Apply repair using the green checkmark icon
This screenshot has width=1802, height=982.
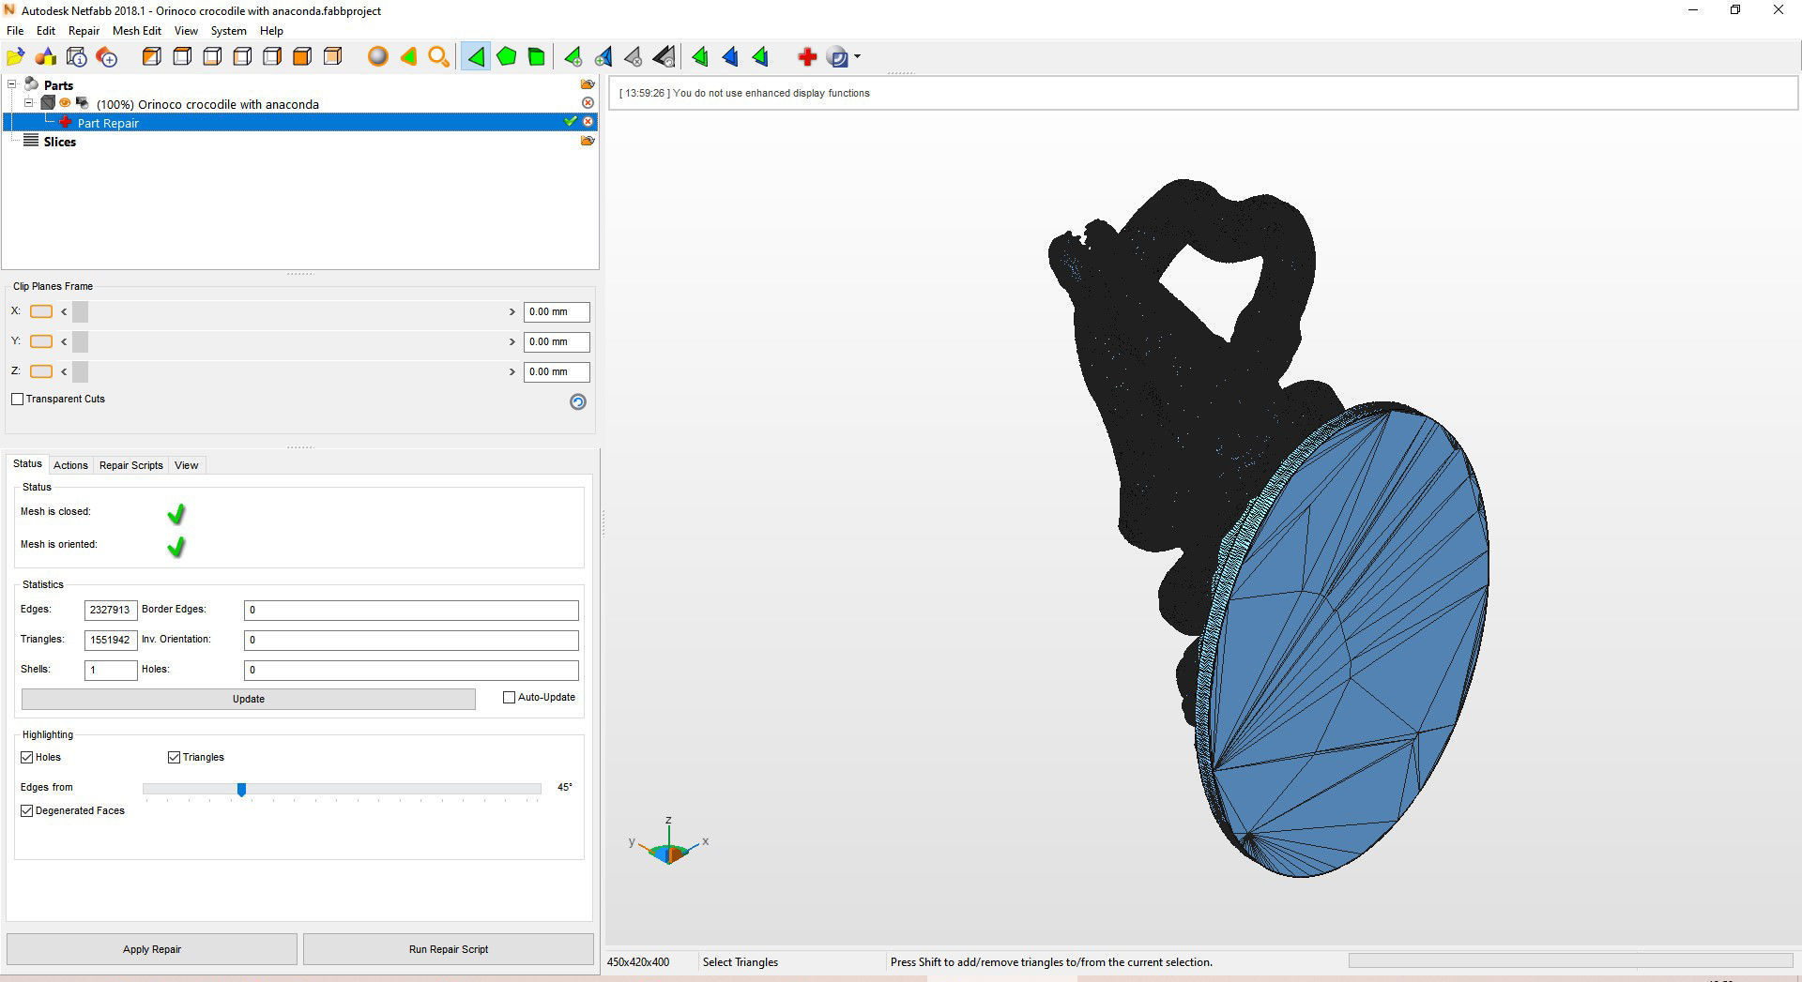coord(570,121)
